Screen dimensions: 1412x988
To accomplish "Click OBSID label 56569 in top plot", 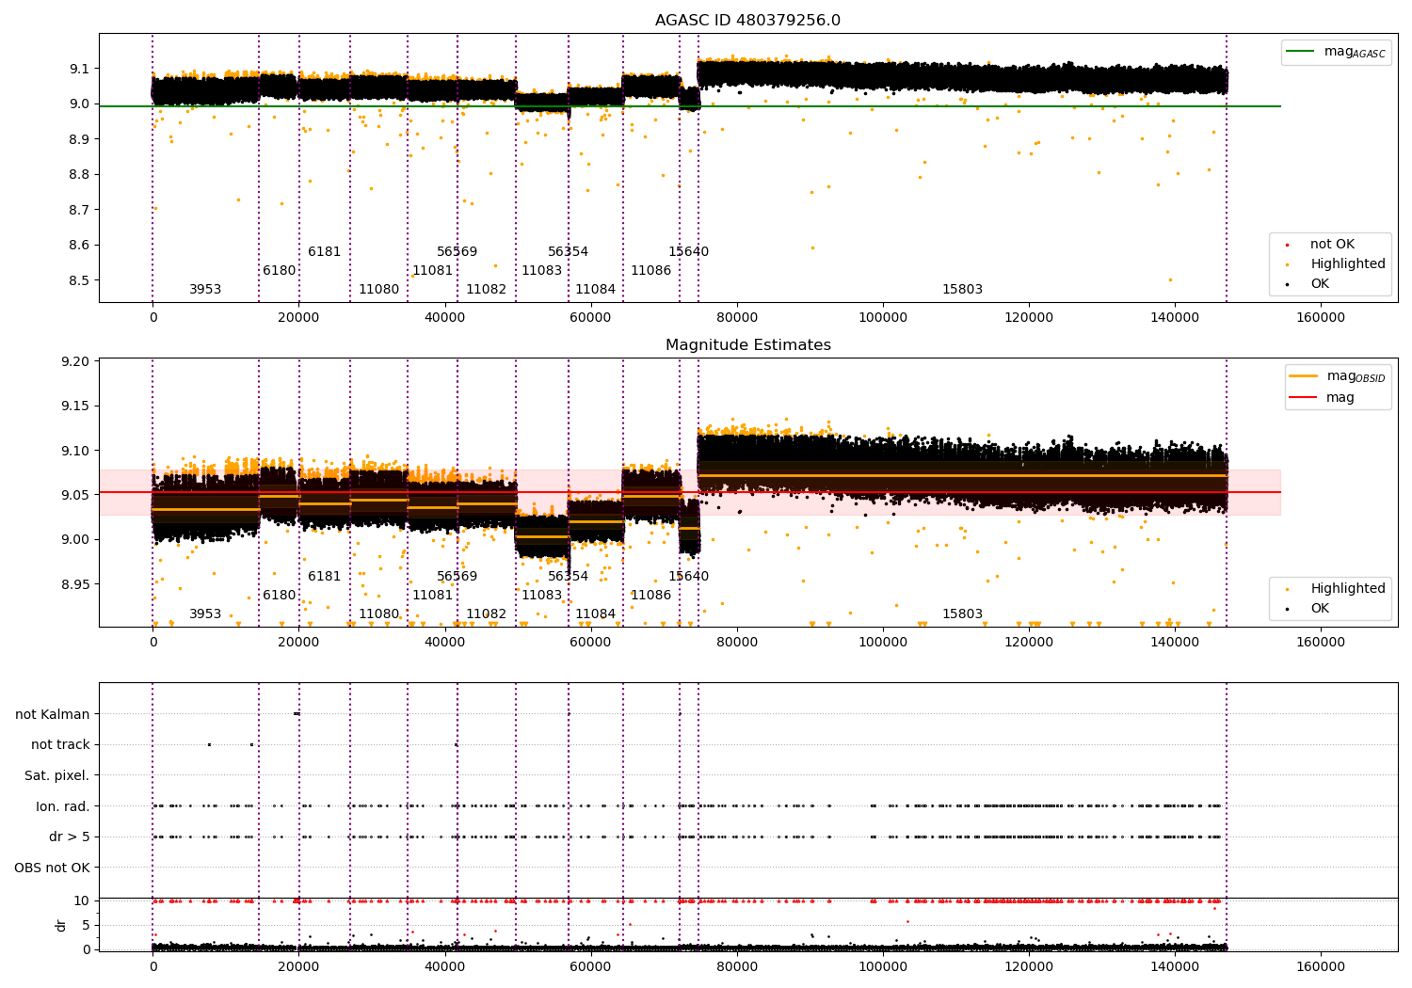I will [457, 252].
